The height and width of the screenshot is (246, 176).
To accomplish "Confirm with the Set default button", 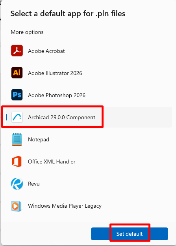I will tap(130, 234).
